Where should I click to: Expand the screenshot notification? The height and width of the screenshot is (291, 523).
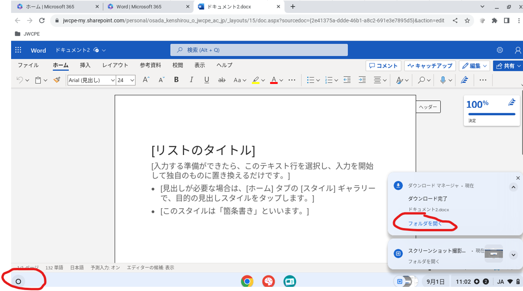click(513, 255)
